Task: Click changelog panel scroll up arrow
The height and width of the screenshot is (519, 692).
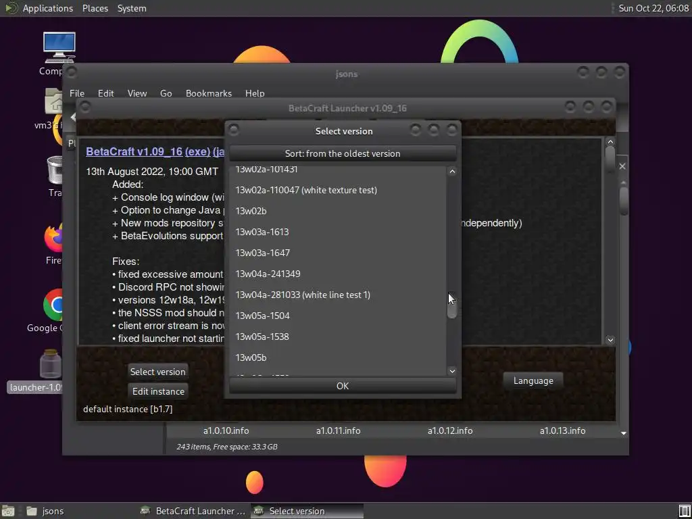Action: [x=610, y=142]
